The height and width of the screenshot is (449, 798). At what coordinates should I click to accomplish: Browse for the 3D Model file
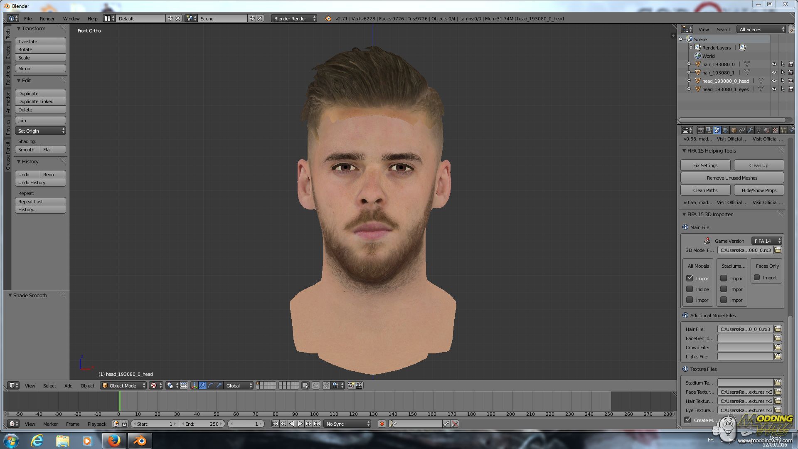pyautogui.click(x=778, y=250)
